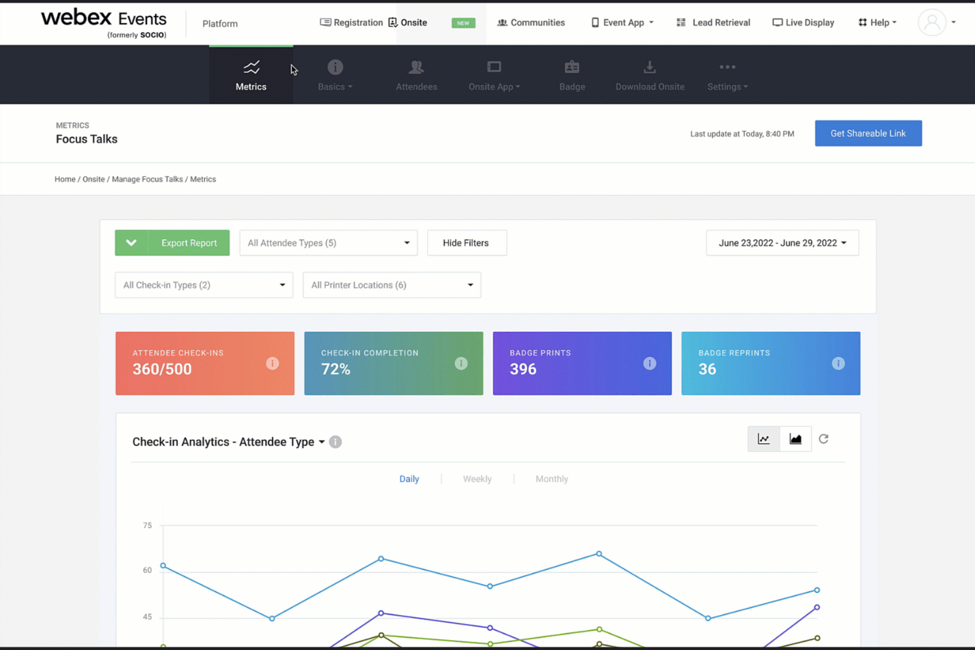The image size is (975, 650).
Task: Click the Attendee Check-ins 360/500 card
Action: [x=205, y=364]
